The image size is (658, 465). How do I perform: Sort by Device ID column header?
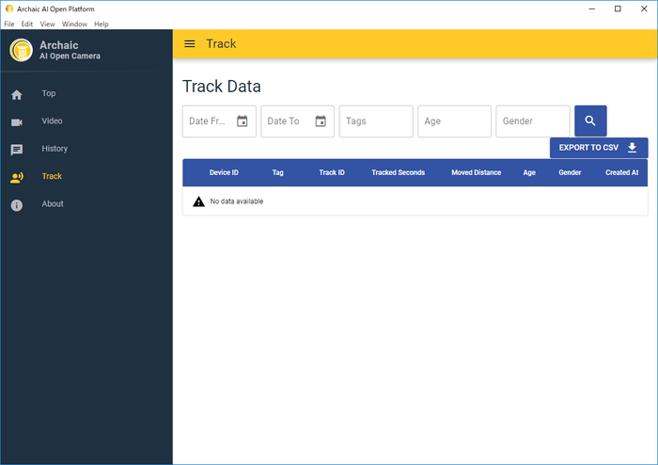(224, 173)
